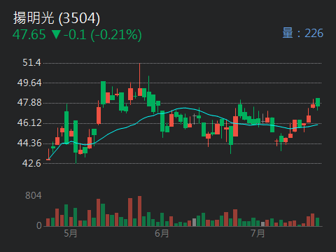
Task: Click the 7月 date axis label
Action: (x=258, y=233)
